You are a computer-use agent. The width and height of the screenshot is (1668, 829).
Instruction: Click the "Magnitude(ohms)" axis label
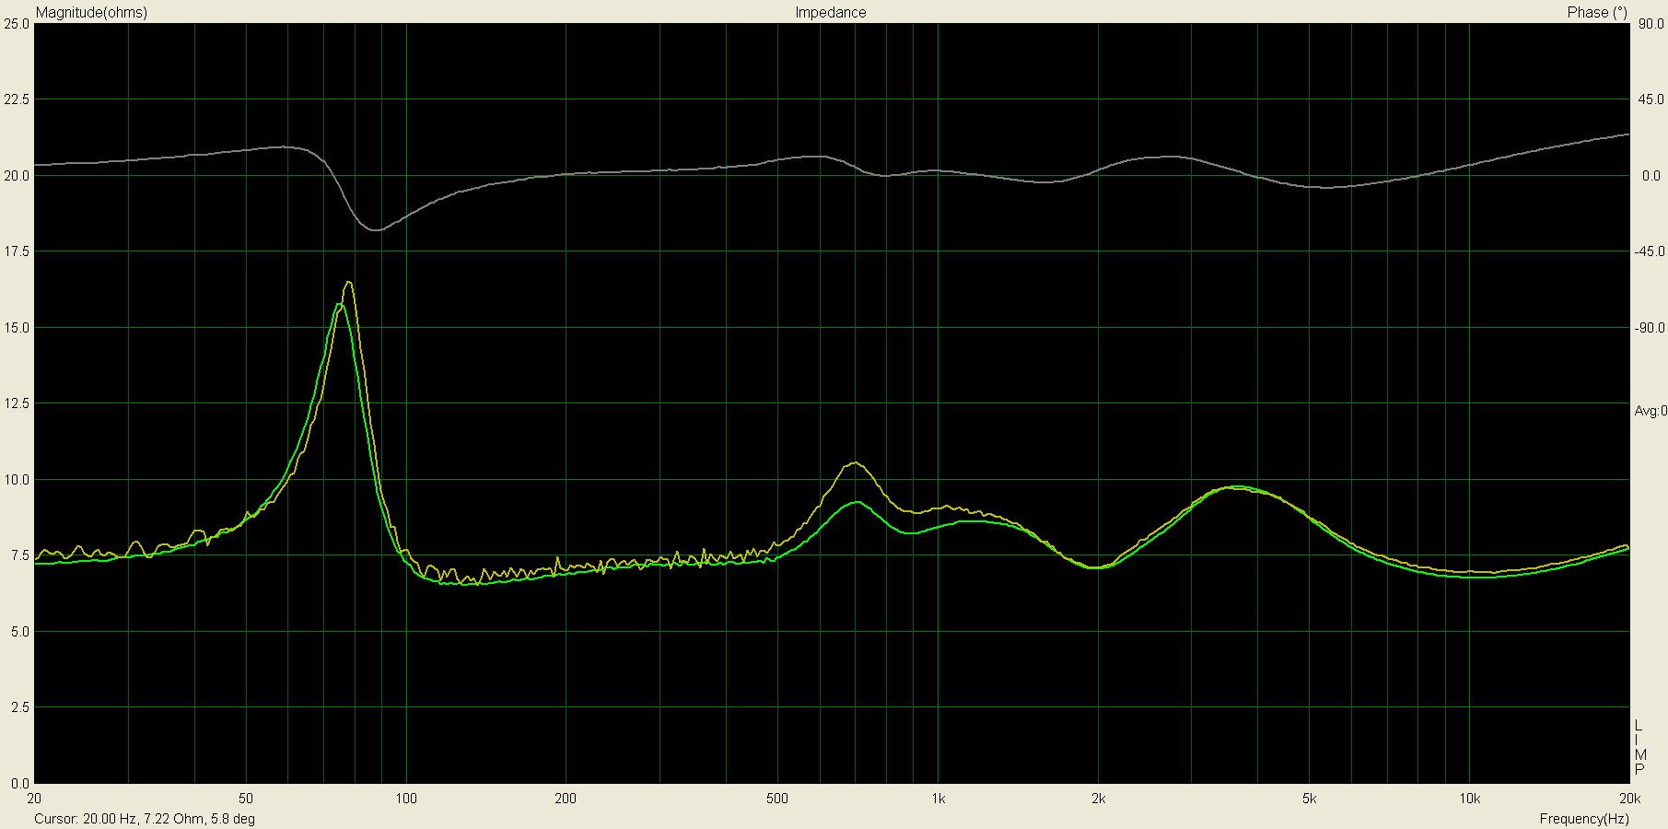pos(91,13)
